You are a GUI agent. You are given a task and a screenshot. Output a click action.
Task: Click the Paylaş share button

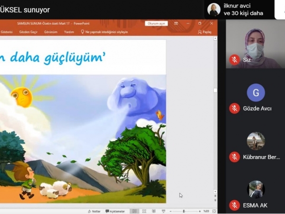pyautogui.click(x=205, y=32)
